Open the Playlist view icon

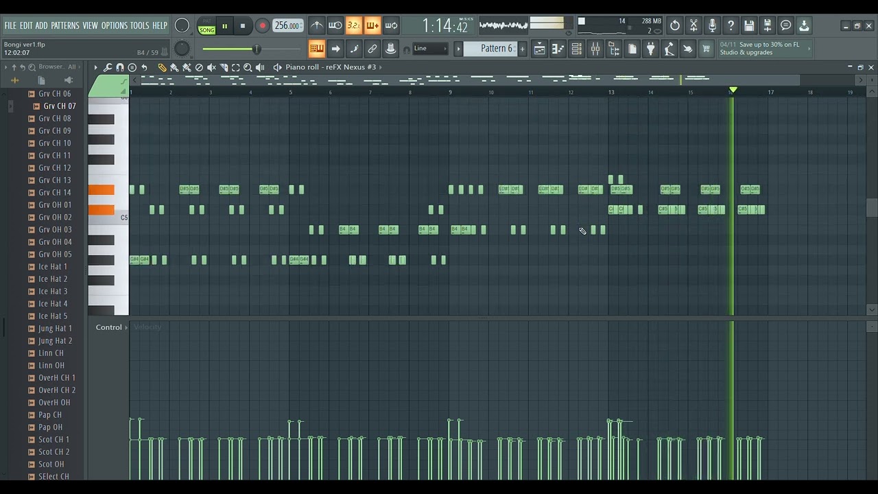click(x=539, y=48)
